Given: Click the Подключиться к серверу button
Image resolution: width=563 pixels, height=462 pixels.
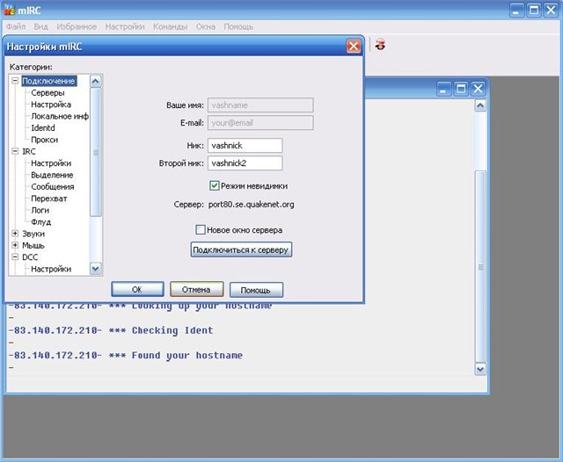Looking at the screenshot, I should tap(241, 249).
